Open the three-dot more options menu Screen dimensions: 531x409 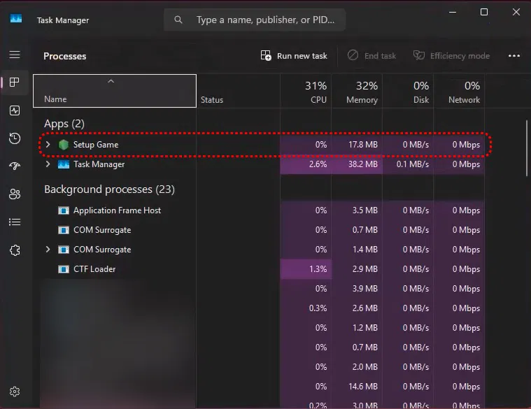click(514, 56)
